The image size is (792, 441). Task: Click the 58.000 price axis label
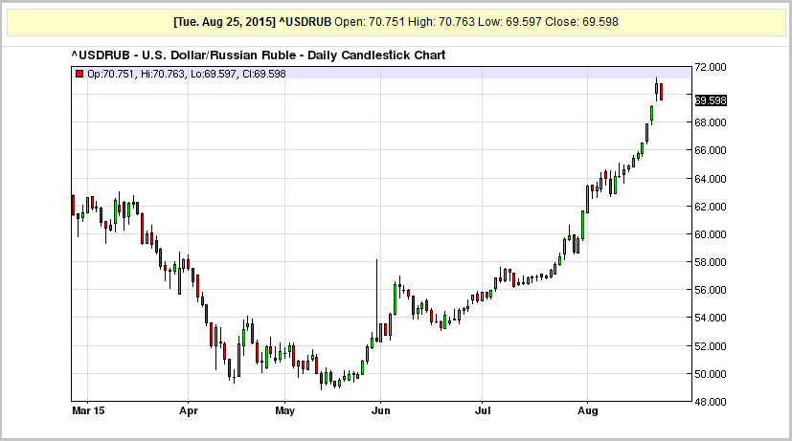(x=711, y=262)
